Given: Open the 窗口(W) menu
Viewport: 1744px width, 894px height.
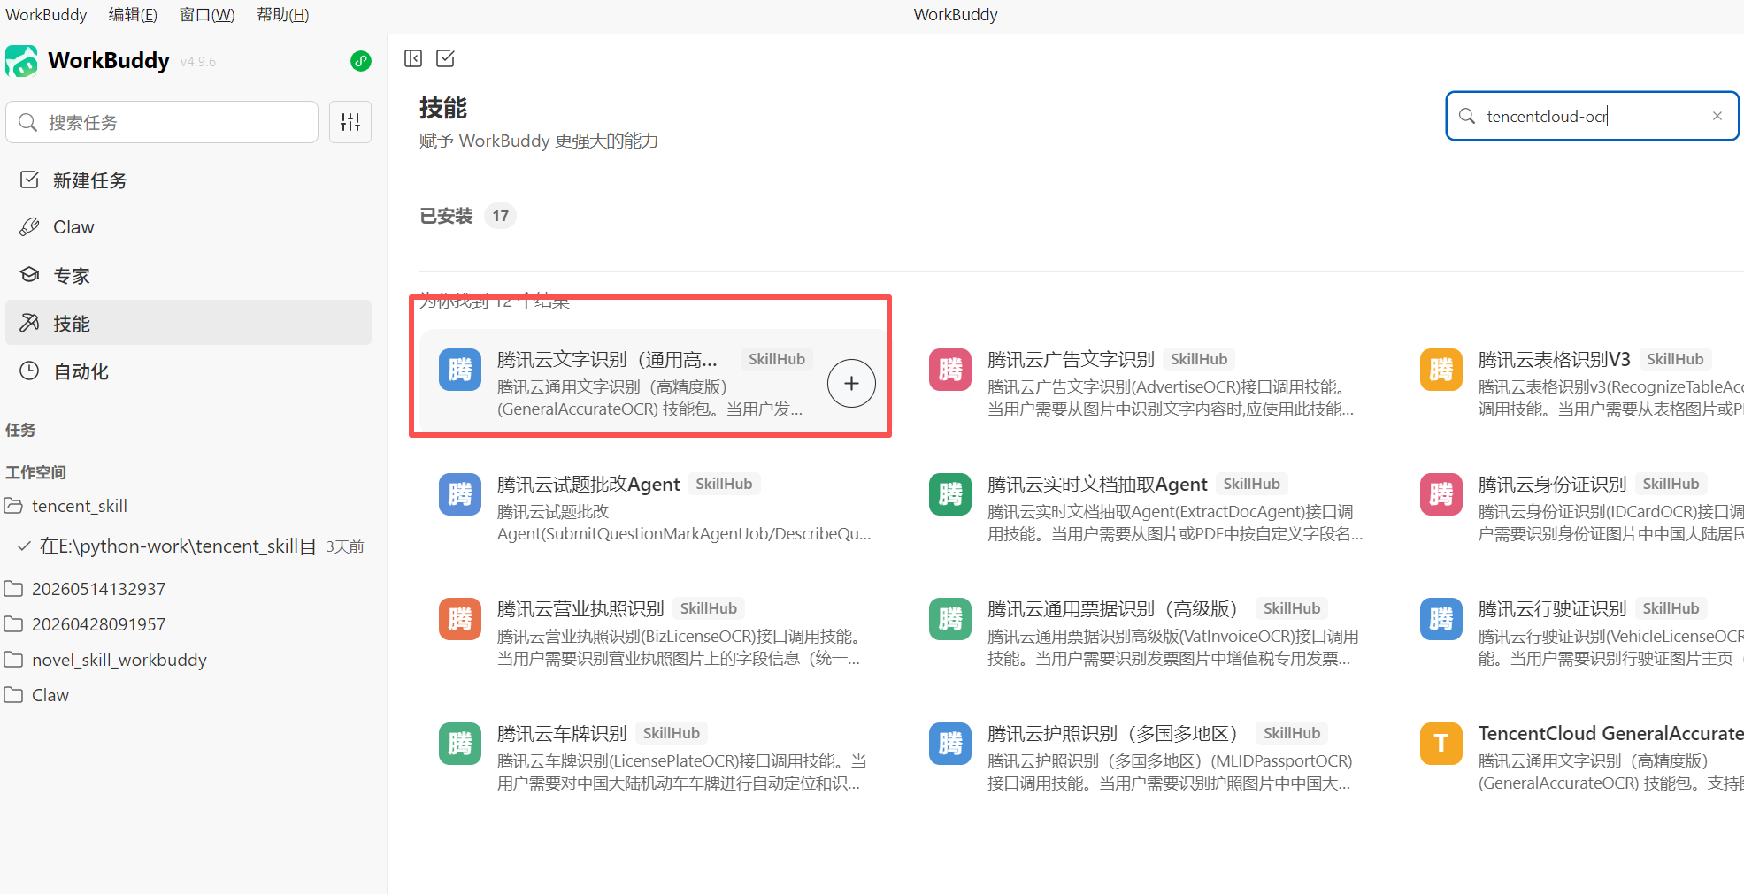Looking at the screenshot, I should click(207, 15).
